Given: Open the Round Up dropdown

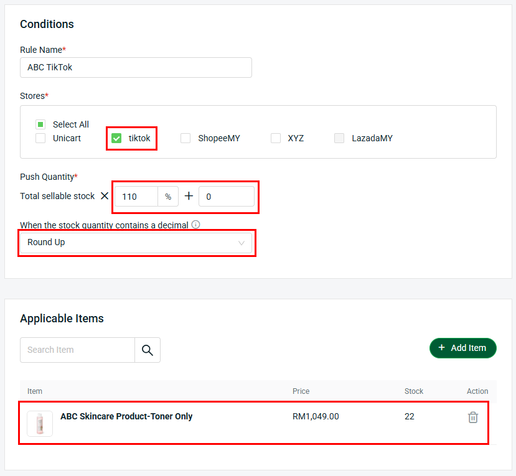Looking at the screenshot, I should [x=136, y=243].
